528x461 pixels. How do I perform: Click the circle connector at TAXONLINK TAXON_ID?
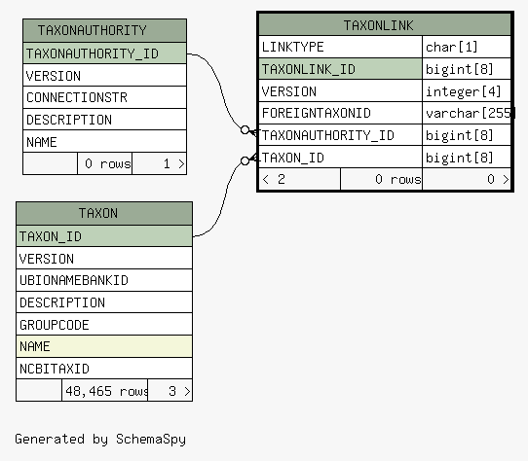coord(245,160)
